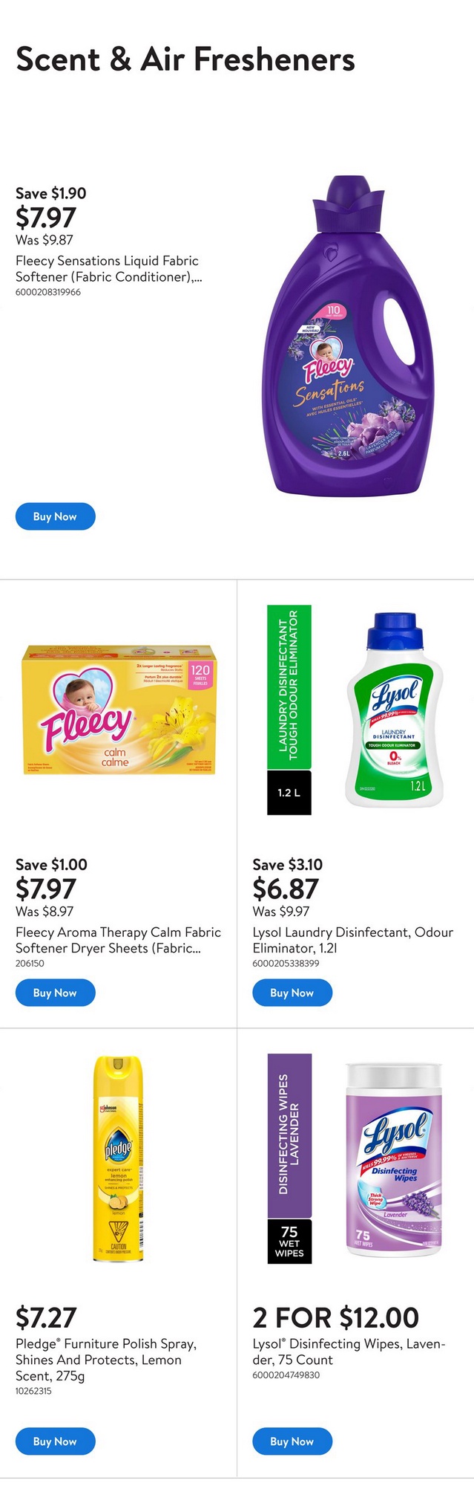
Task: Click the 2 FOR $12.00 price
Action: click(x=335, y=1317)
